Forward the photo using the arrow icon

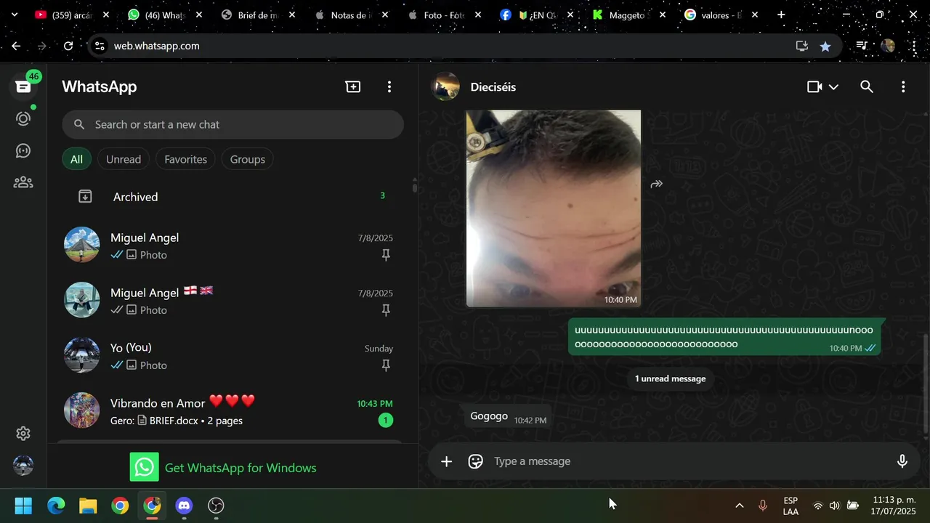657,184
